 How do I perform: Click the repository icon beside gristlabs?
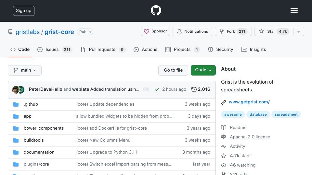10,32
